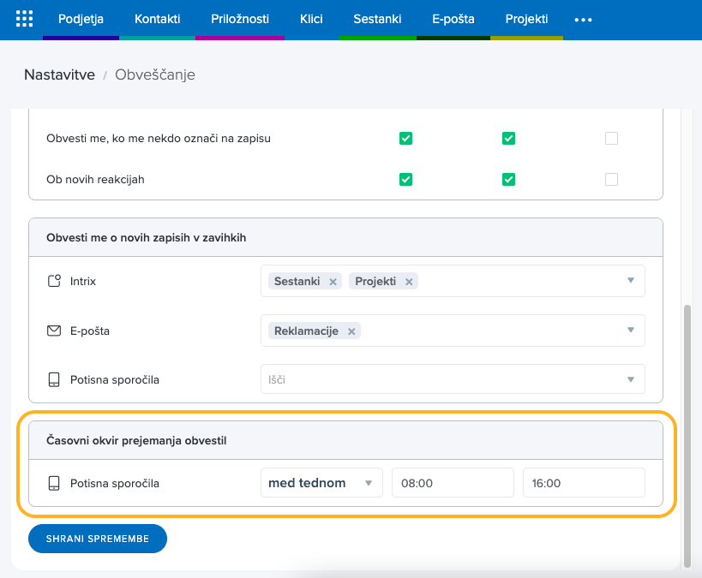
Task: Click the more options ellipsis in navbar
Action: (583, 20)
